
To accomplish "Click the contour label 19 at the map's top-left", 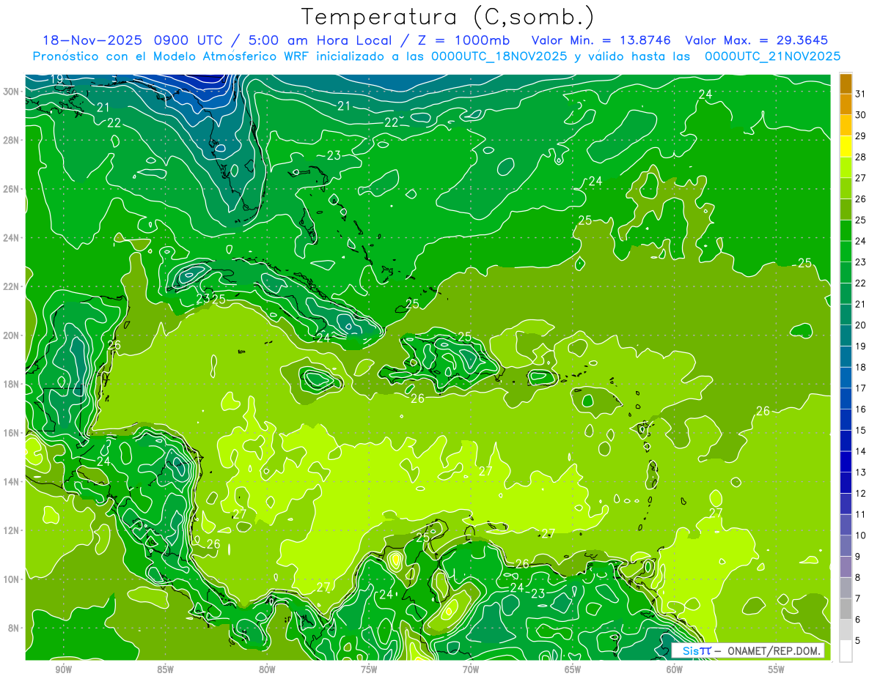I will coord(56,79).
